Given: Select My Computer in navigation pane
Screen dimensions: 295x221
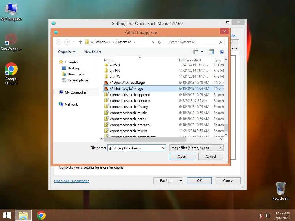Looking at the screenshot, I should click(75, 92).
